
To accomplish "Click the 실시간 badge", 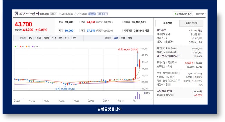I will [x=92, y=14].
